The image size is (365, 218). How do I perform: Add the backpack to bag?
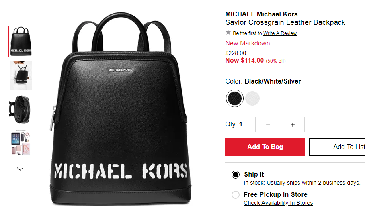(265, 147)
